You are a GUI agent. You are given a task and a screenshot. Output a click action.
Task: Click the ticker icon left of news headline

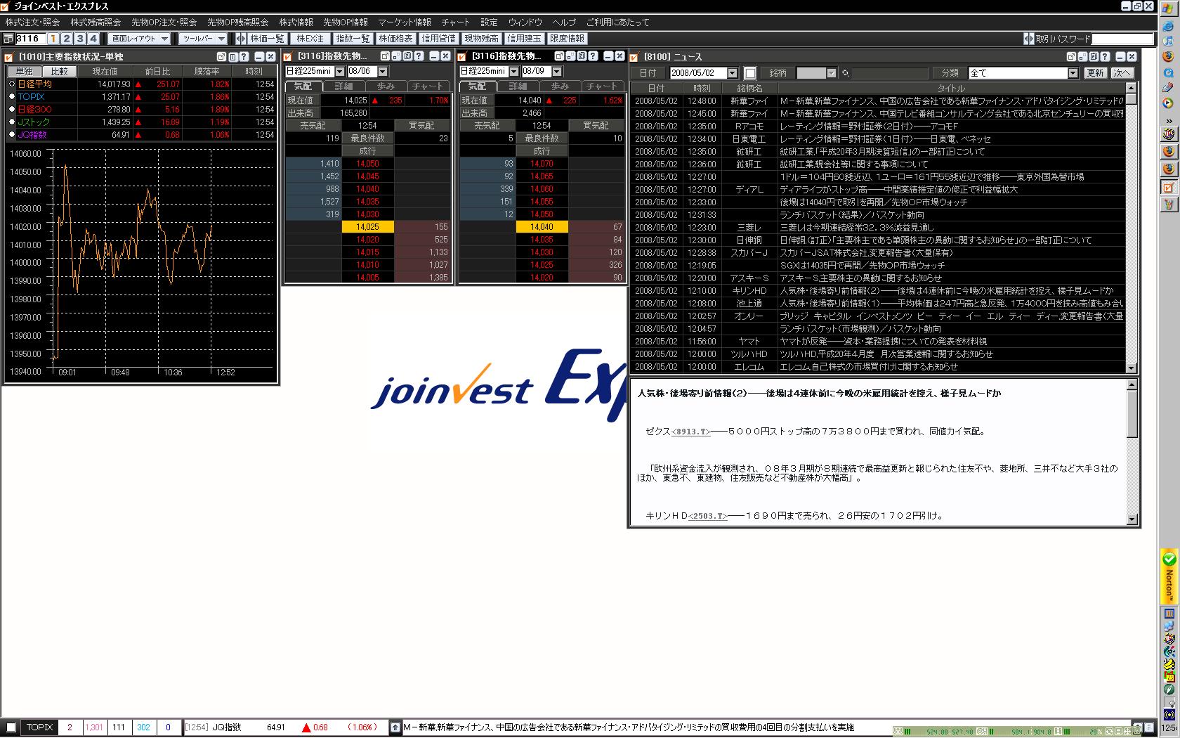395,727
